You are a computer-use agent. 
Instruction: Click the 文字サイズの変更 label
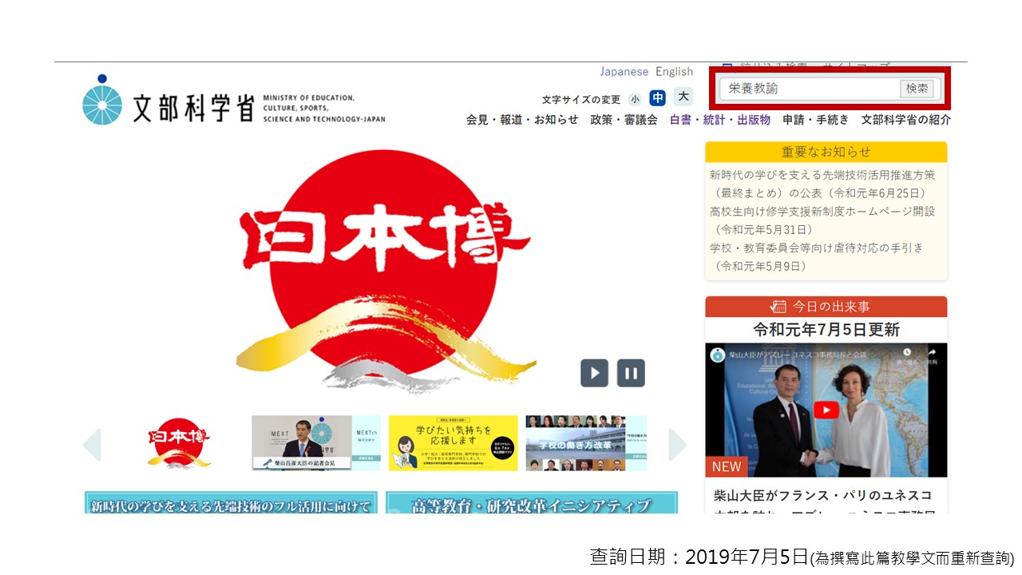581,100
